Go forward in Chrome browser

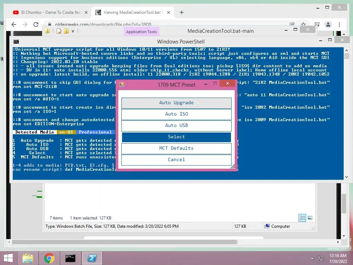pyautogui.click(x=25, y=24)
